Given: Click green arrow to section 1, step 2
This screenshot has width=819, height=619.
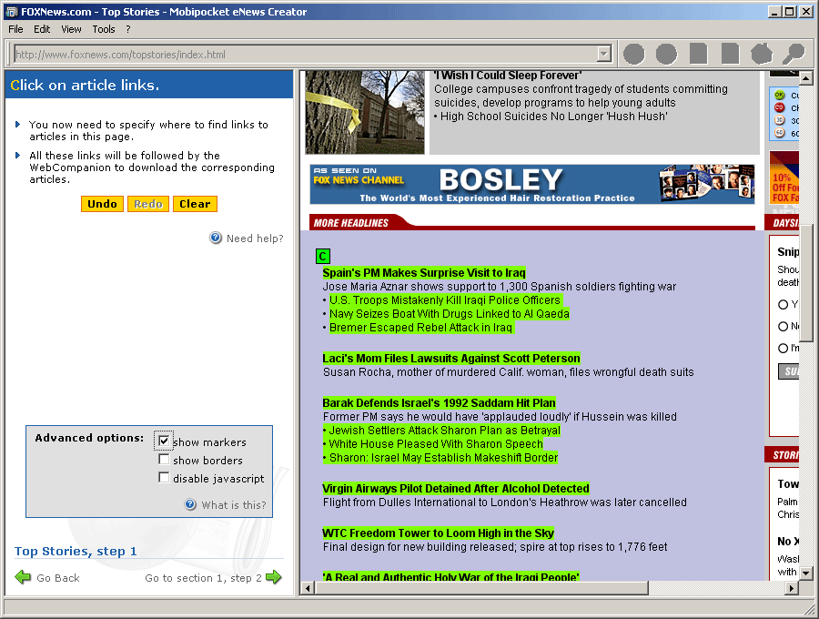Looking at the screenshot, I should click(x=273, y=577).
